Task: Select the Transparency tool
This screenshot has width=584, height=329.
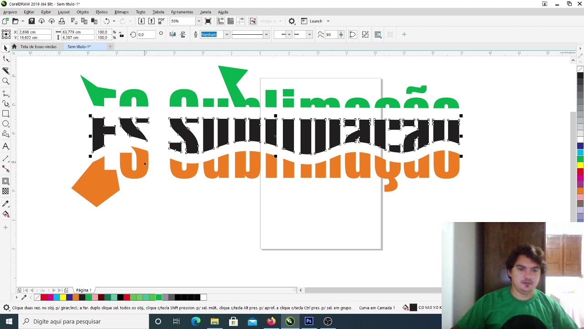Action: click(5, 191)
